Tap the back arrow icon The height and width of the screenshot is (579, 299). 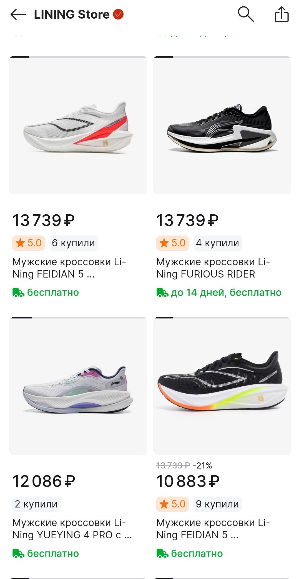(18, 14)
